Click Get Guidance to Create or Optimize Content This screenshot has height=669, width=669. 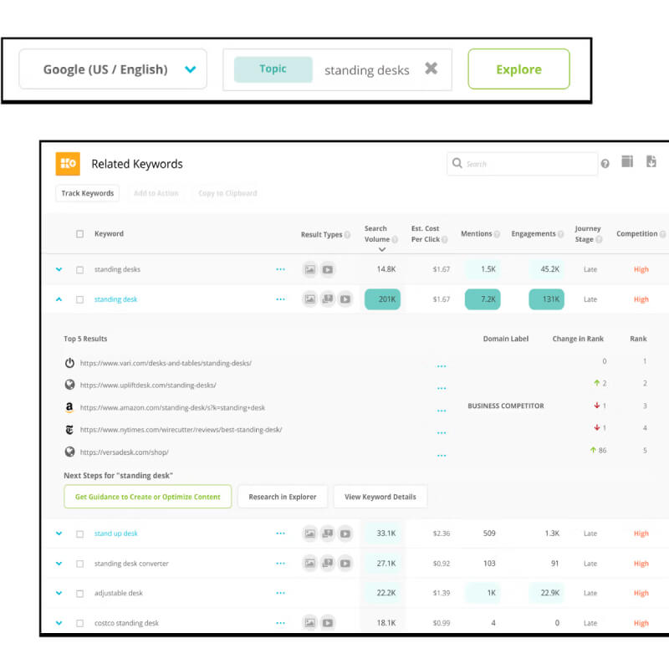(x=148, y=497)
